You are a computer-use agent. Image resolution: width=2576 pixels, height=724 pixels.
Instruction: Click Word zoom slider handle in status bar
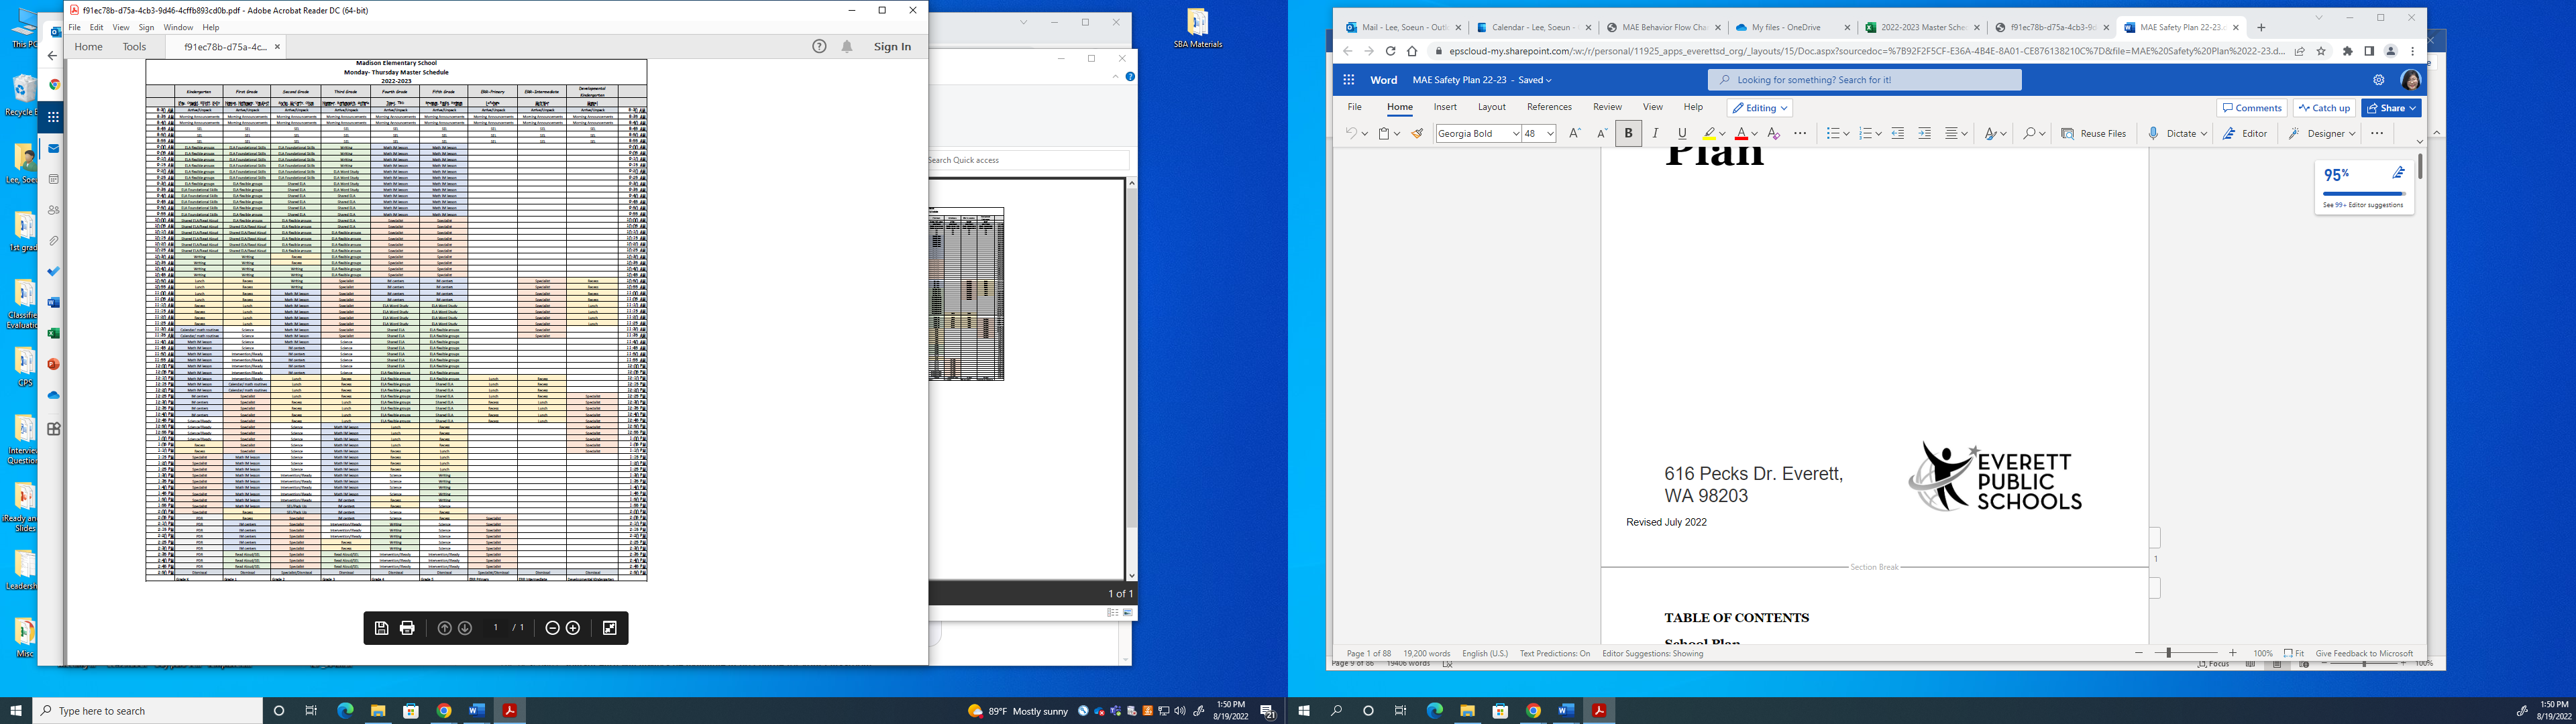2168,653
